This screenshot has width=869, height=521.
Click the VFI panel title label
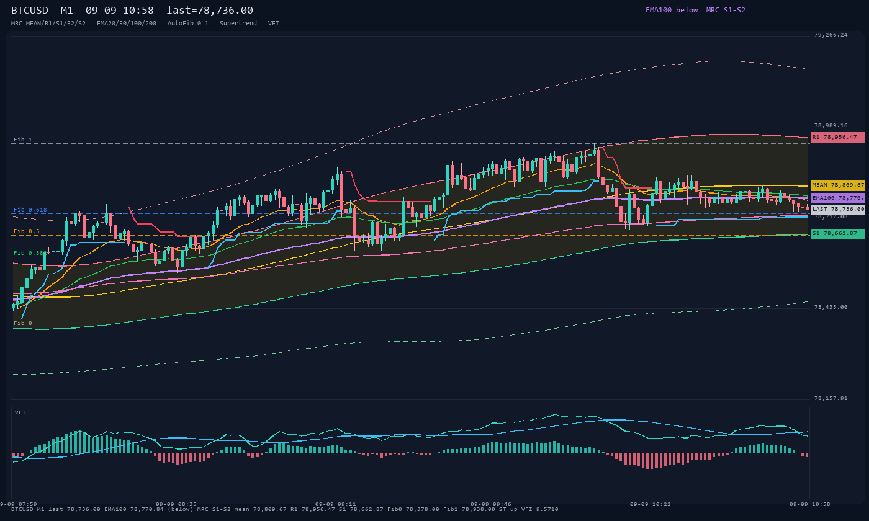[x=20, y=412]
